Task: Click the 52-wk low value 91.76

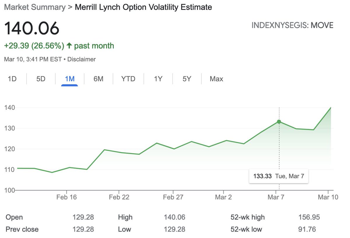Action: 307,229
